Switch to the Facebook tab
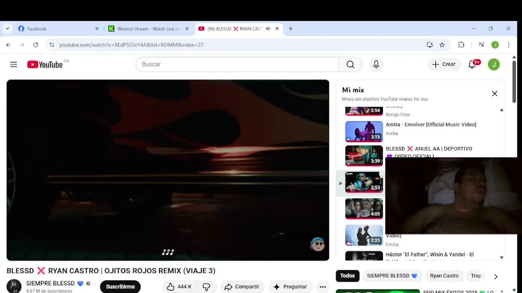This screenshot has height=293, width=522. click(x=57, y=29)
